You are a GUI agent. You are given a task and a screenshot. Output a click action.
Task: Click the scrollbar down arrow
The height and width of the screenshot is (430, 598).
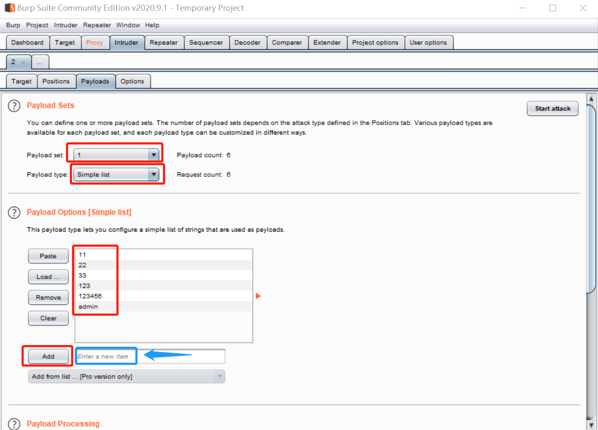coord(592,425)
